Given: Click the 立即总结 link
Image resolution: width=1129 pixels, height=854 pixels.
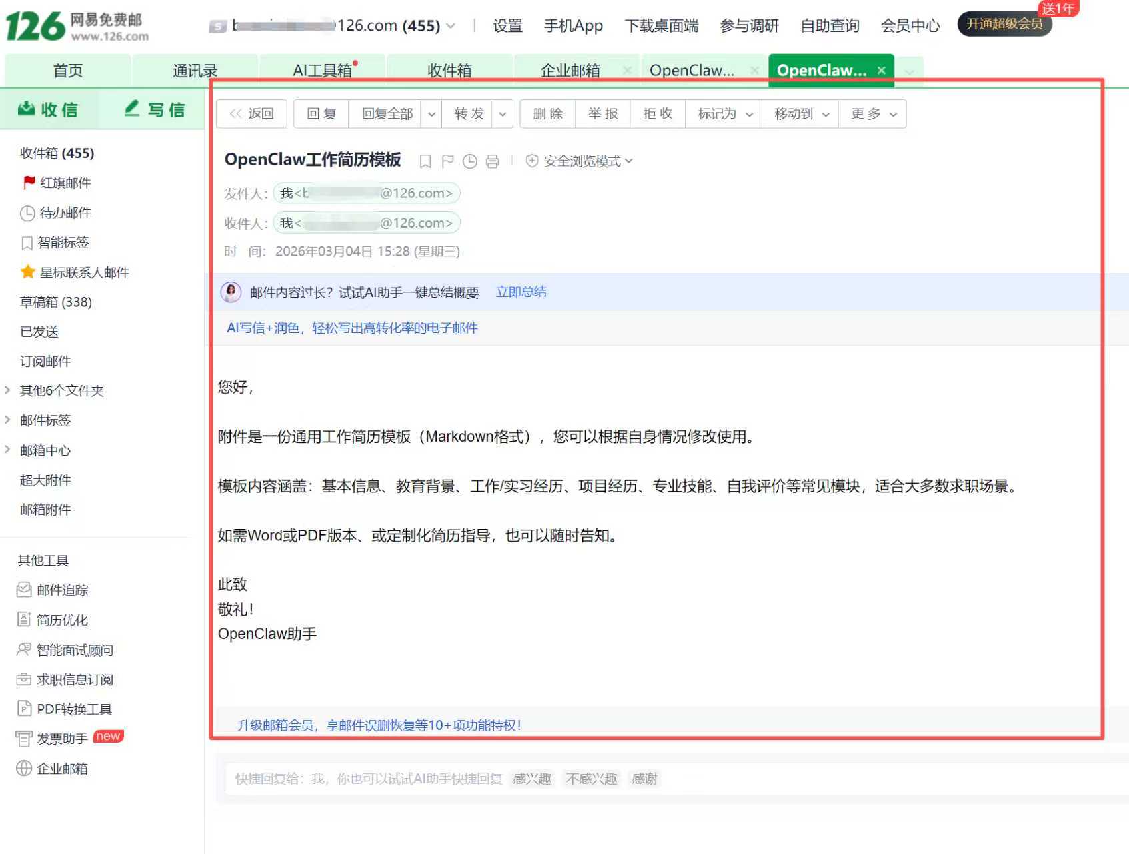Looking at the screenshot, I should point(521,292).
